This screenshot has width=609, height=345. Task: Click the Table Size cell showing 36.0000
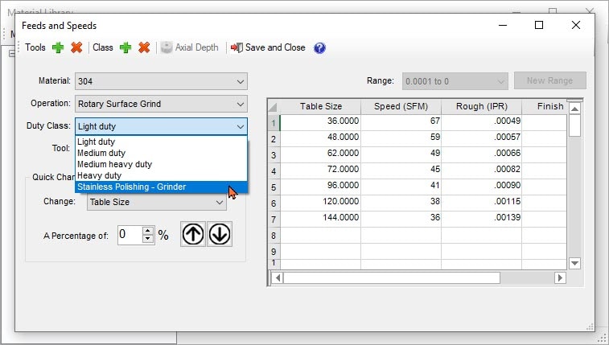(320, 121)
